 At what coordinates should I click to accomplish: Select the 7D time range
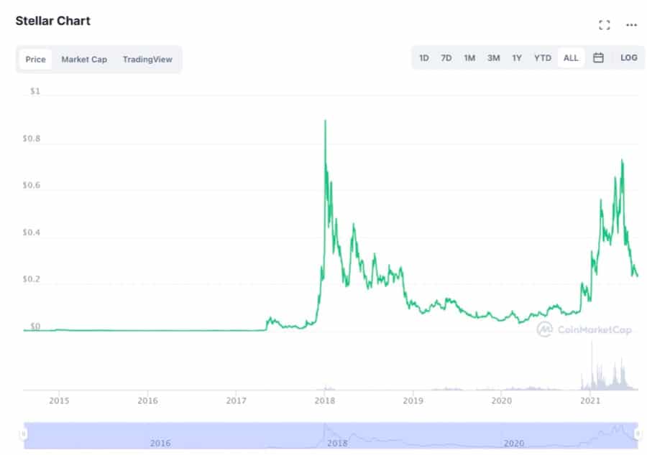pos(446,58)
